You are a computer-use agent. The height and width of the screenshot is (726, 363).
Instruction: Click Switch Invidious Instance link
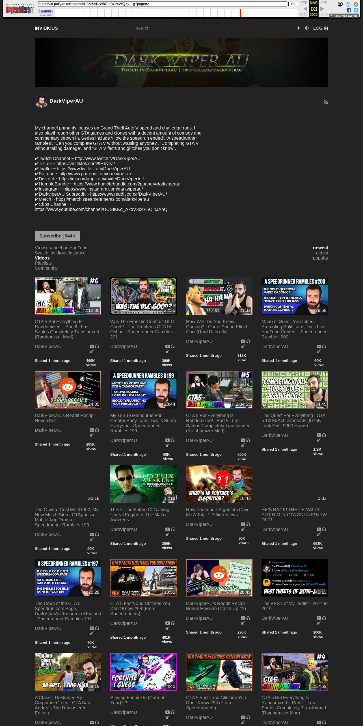(x=60, y=253)
